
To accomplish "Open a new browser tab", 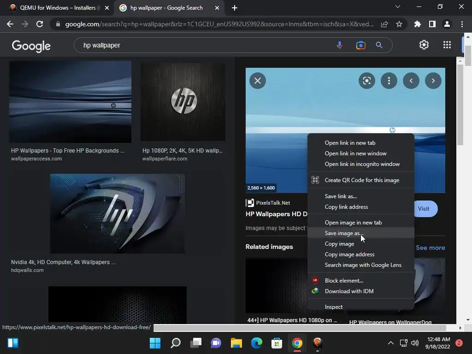I will [x=235, y=8].
